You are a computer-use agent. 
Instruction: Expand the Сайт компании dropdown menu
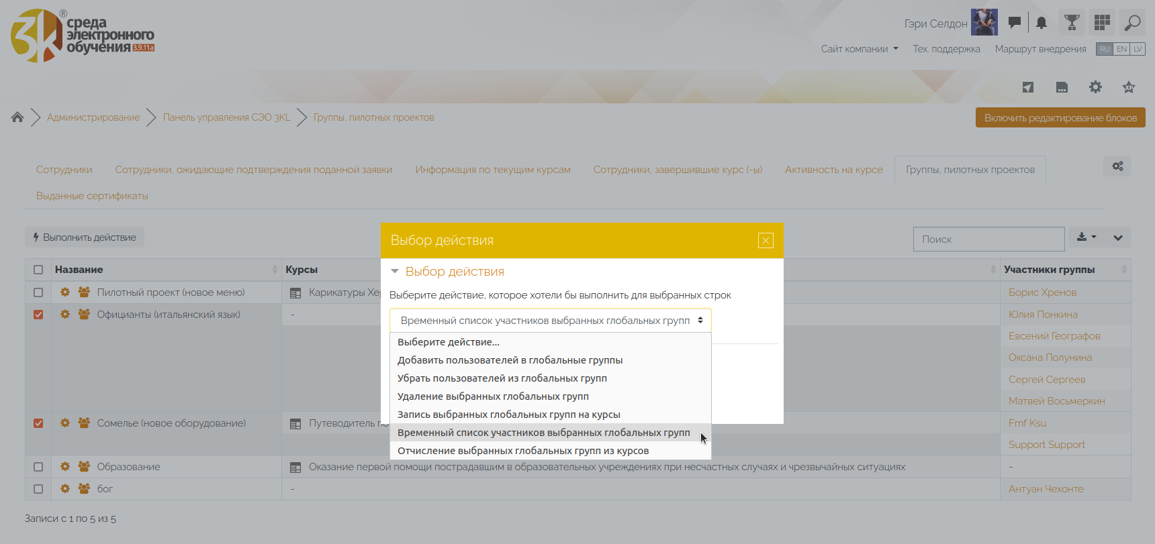click(859, 49)
